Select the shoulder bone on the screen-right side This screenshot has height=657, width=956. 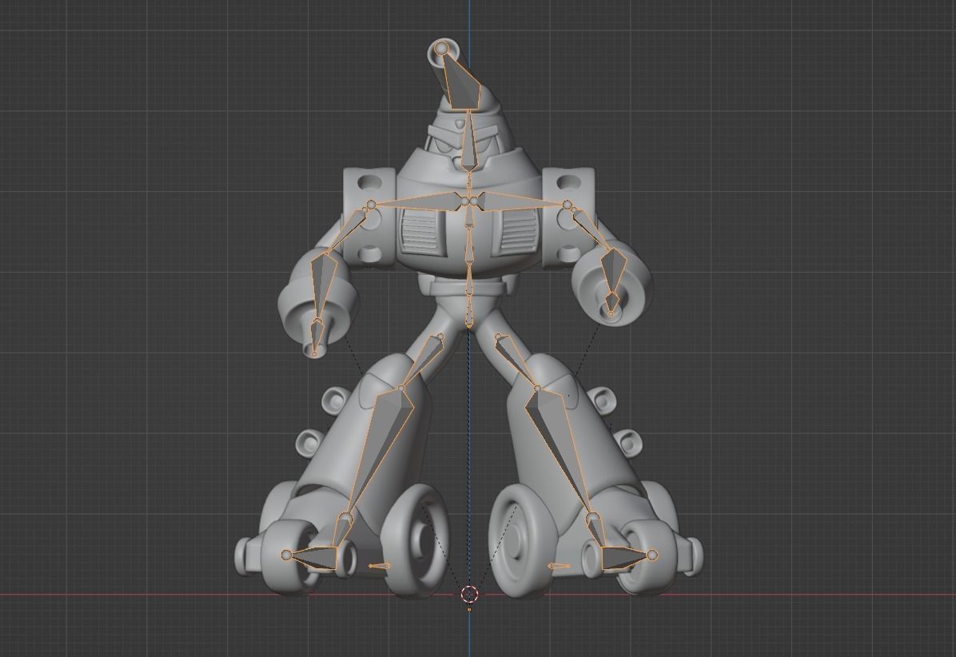click(x=520, y=201)
